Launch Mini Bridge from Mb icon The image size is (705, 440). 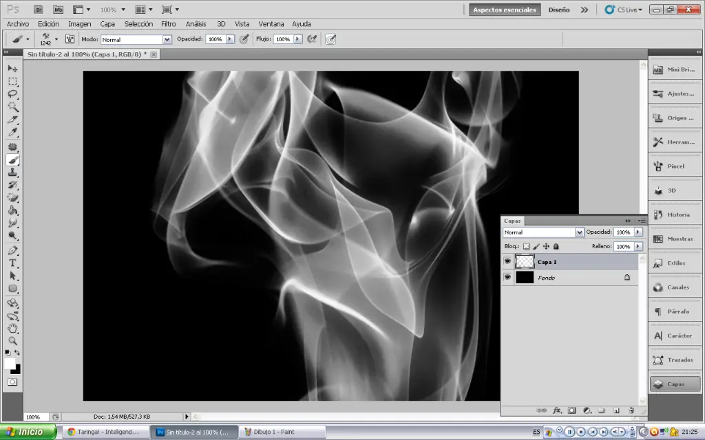(58, 10)
